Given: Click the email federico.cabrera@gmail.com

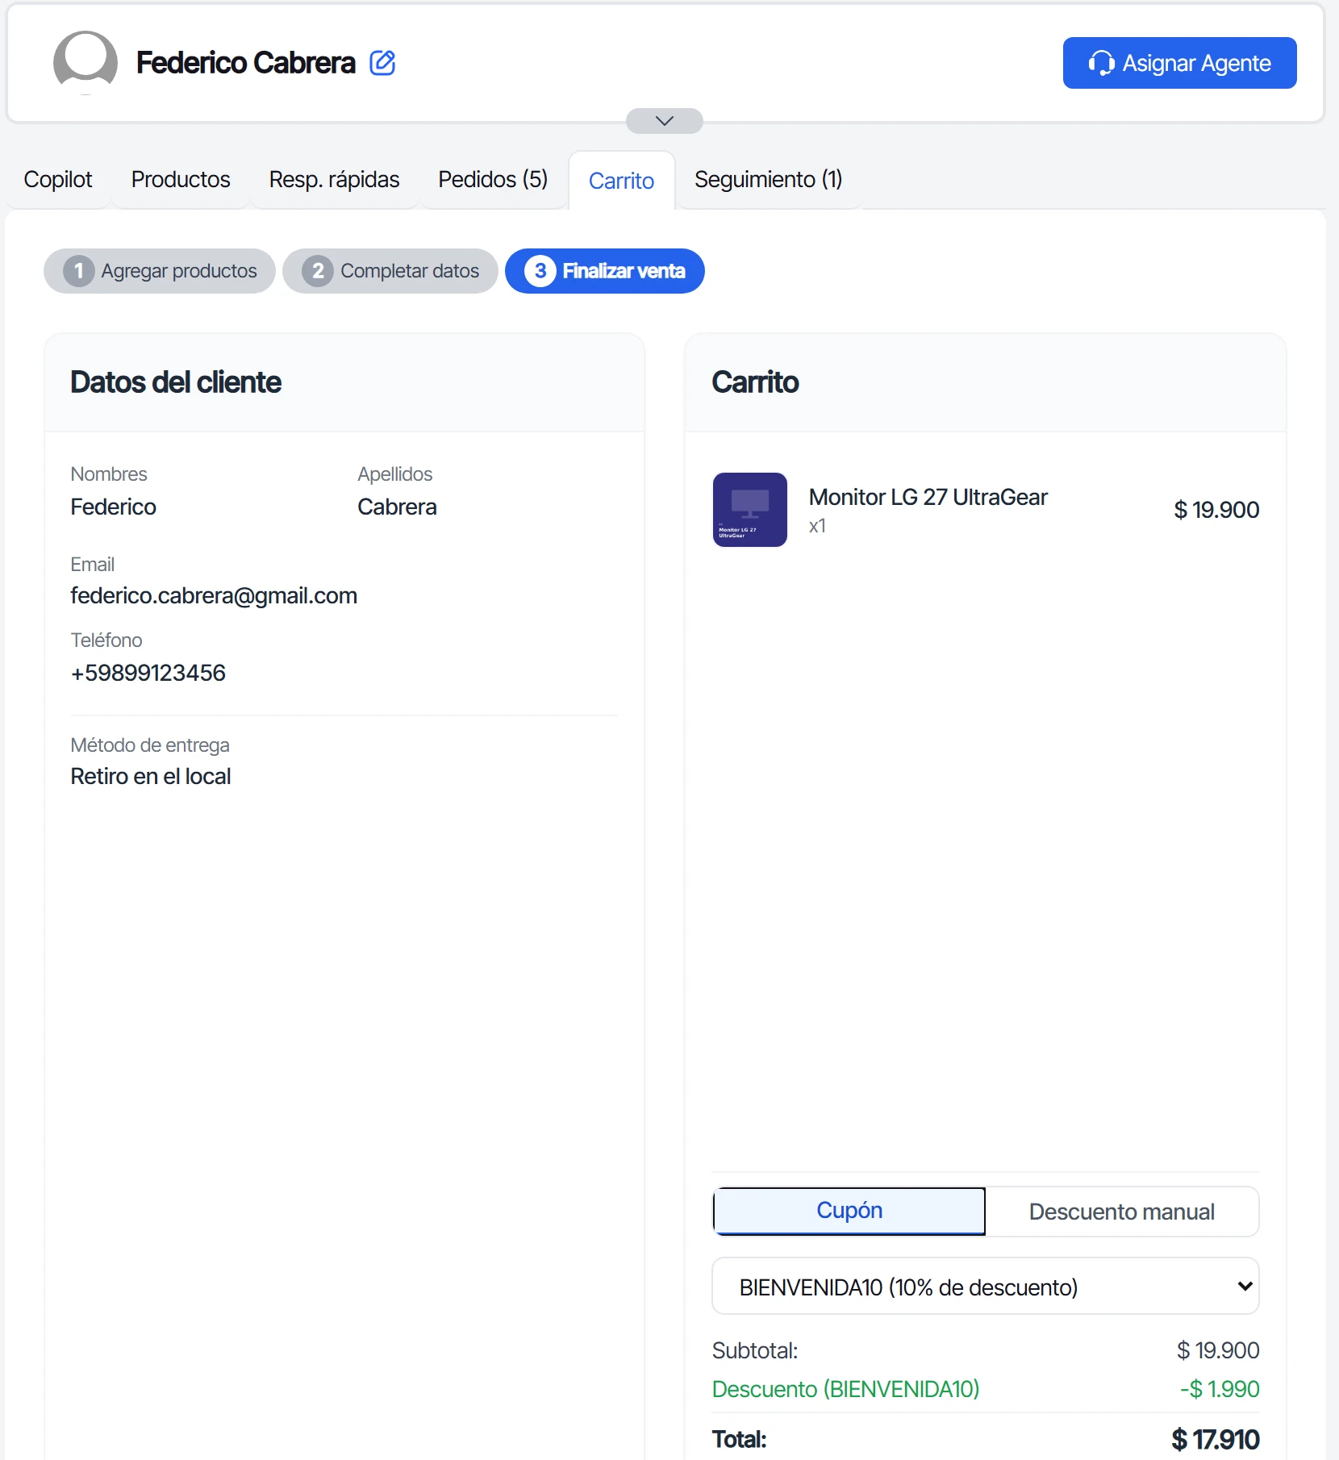Looking at the screenshot, I should 214,595.
